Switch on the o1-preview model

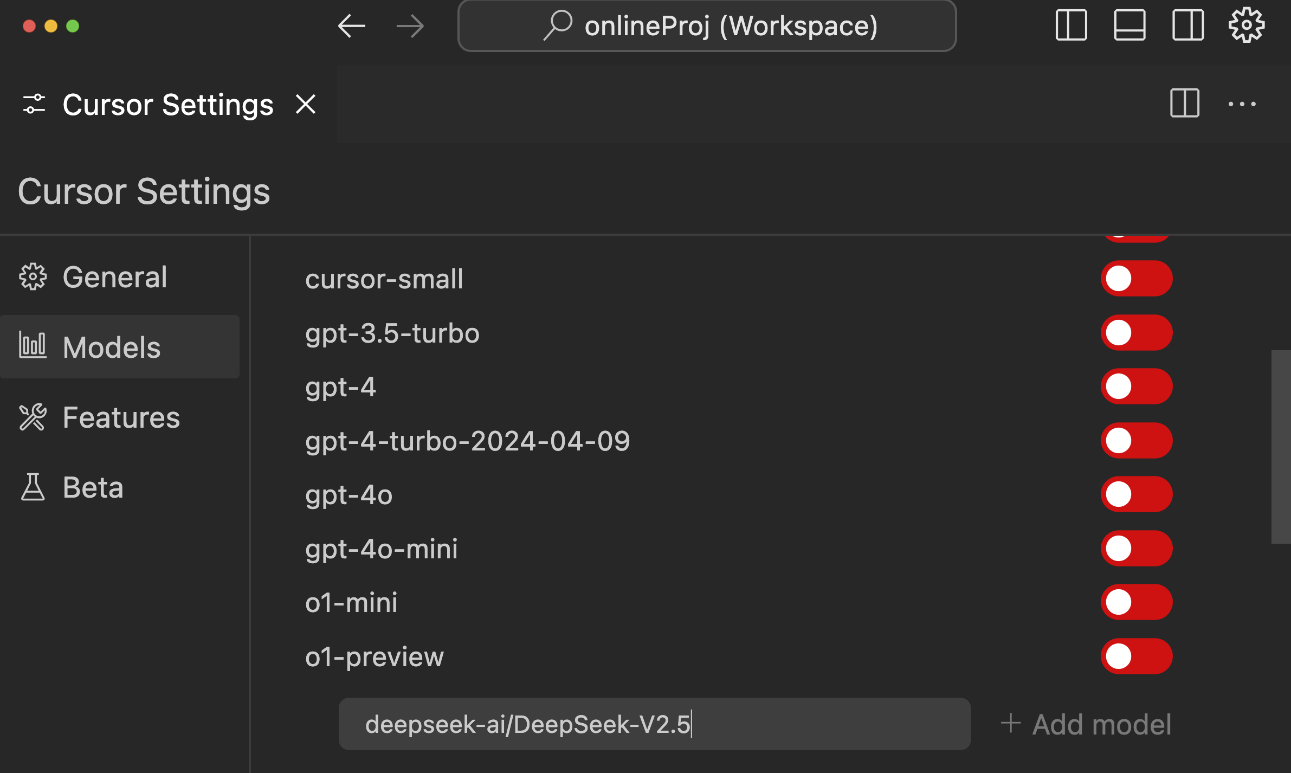pos(1136,656)
